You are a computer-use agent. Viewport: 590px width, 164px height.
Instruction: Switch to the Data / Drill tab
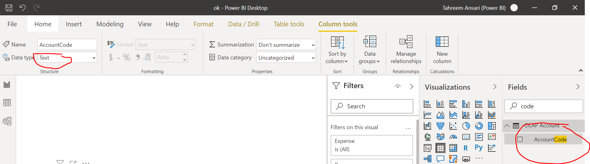click(243, 24)
